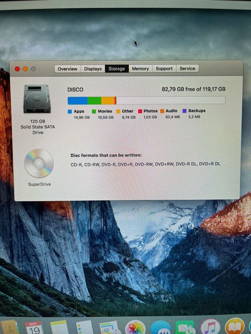Viewport: 251px width, 334px height.
Task: Click the "Apps" legend label
Action: click(x=79, y=111)
